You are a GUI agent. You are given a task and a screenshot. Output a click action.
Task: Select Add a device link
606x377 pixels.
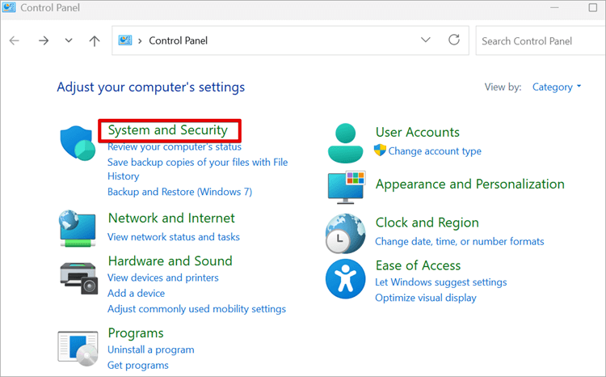[x=136, y=294]
